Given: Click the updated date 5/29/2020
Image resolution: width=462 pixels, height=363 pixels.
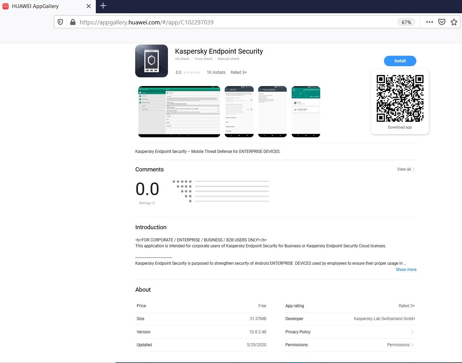Looking at the screenshot, I should (x=257, y=345).
